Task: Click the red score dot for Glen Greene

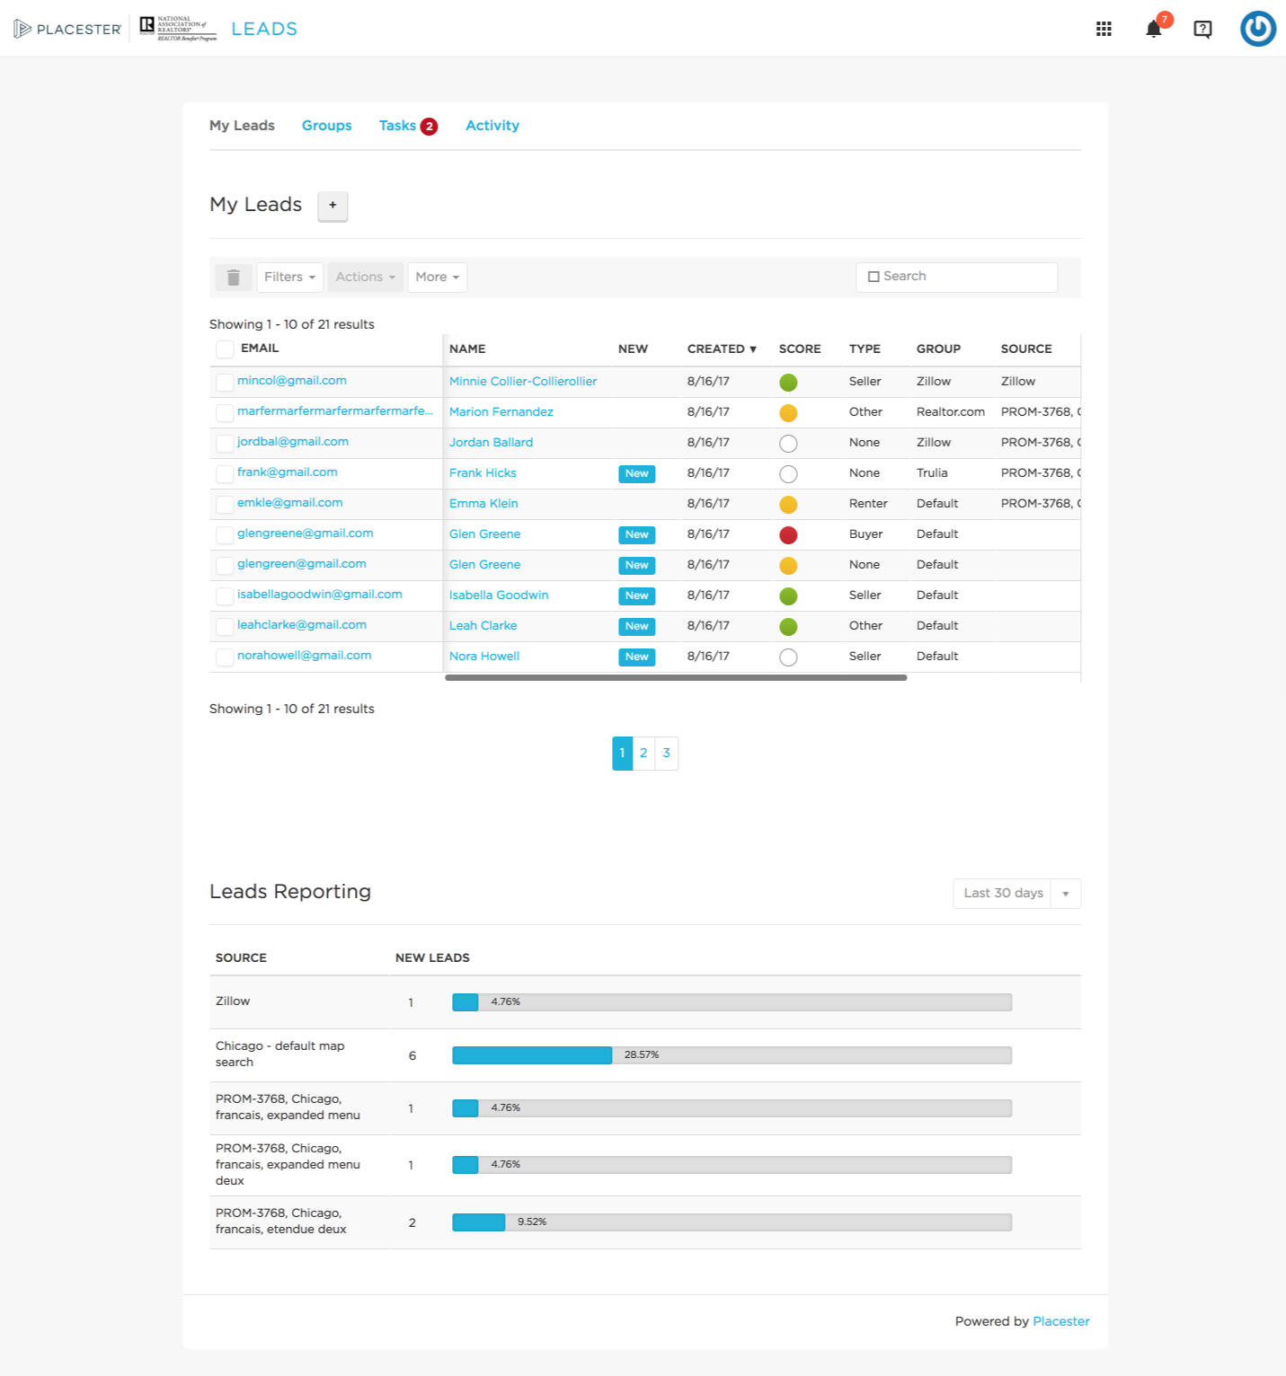Action: tap(788, 535)
